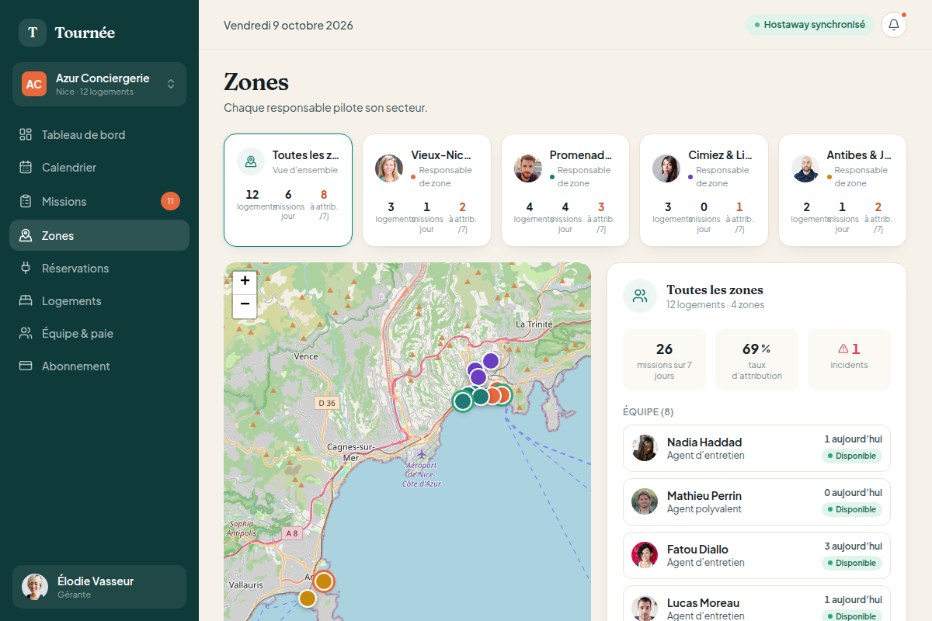The width and height of the screenshot is (932, 621).
Task: Click the red incidents warning icon
Action: pos(843,349)
